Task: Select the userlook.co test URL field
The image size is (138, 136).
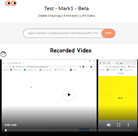Action: click(x=63, y=33)
